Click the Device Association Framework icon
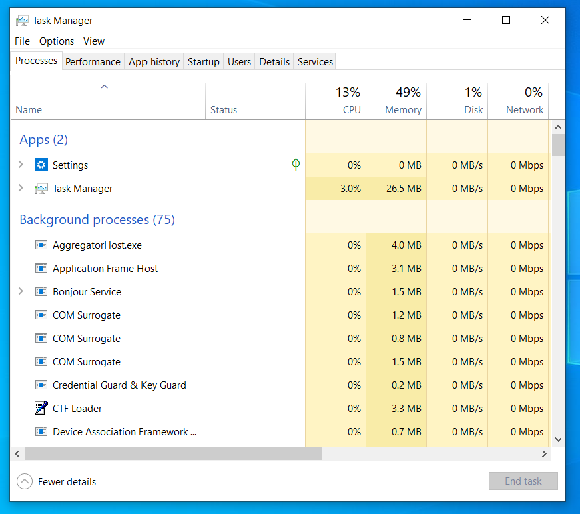The height and width of the screenshot is (514, 580). (41, 431)
